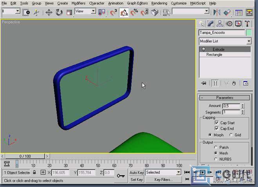Switch to the Utilities hammer tab

[247, 24]
